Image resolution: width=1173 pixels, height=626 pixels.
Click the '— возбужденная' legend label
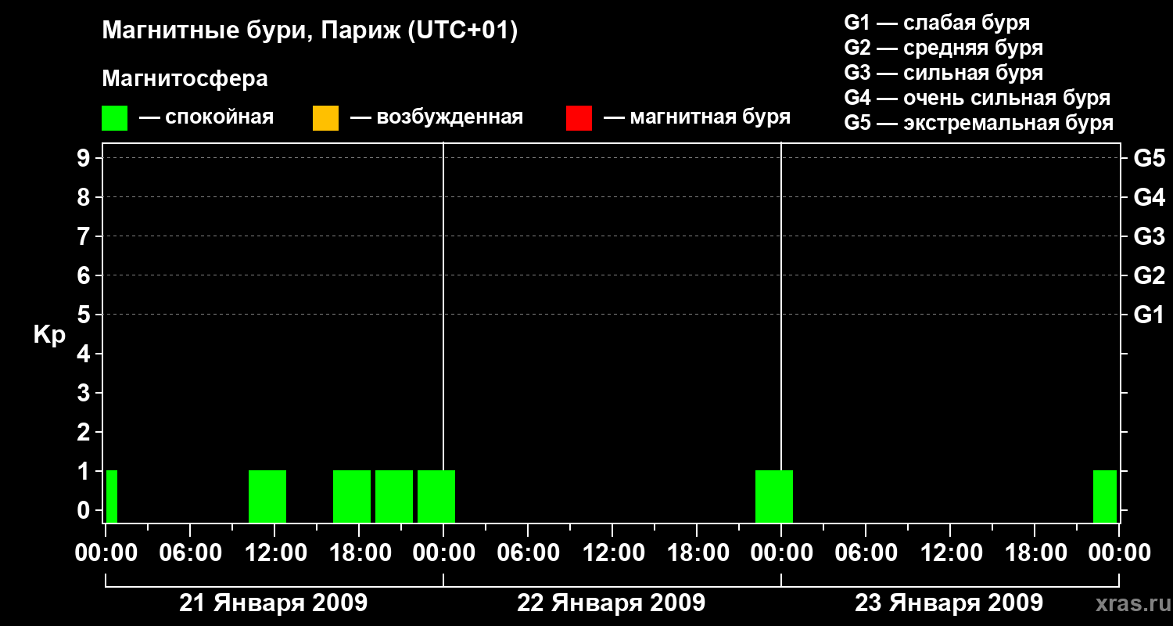(437, 117)
